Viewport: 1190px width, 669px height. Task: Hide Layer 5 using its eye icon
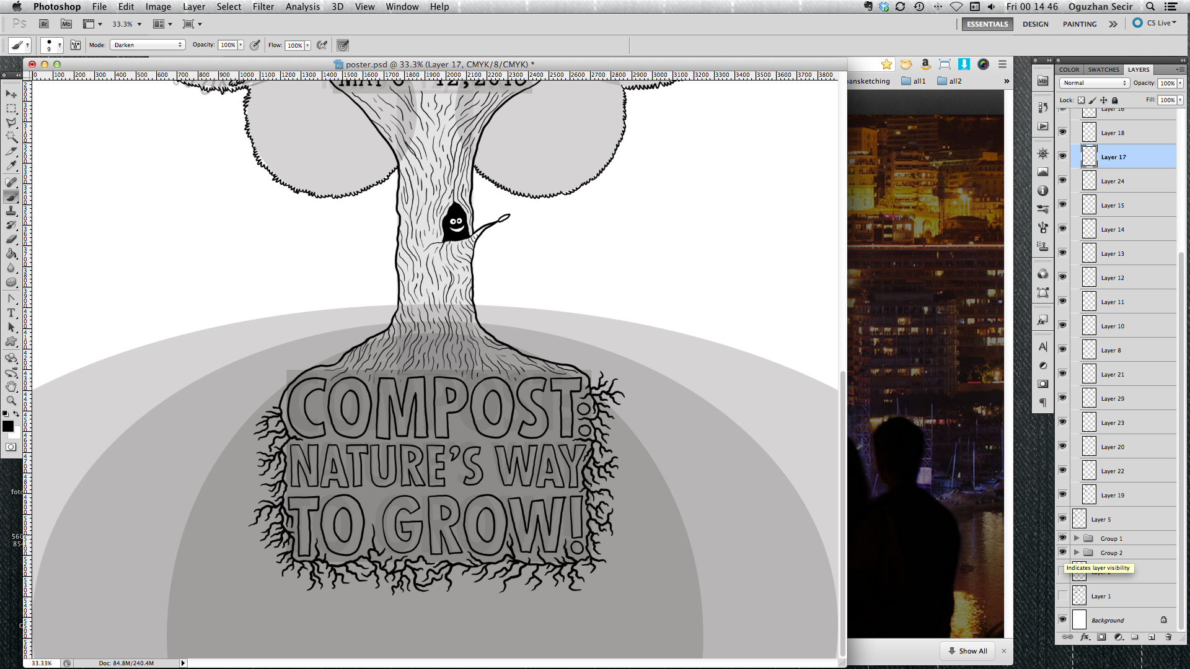click(1062, 518)
